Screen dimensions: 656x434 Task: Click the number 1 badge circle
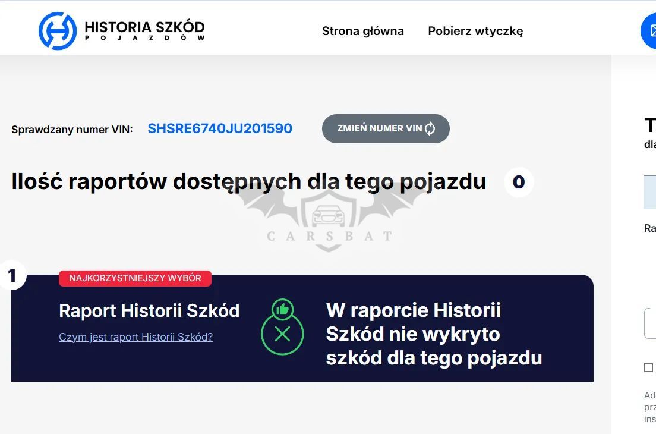click(x=12, y=275)
